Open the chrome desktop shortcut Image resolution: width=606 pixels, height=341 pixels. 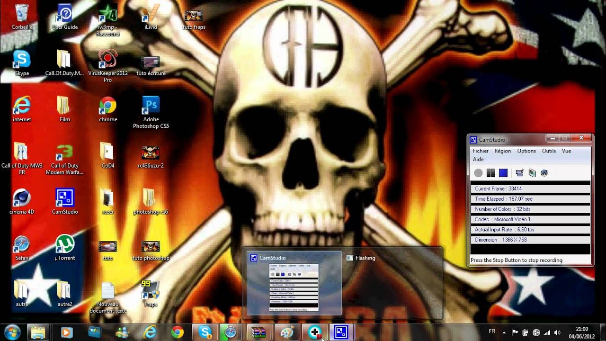[108, 109]
